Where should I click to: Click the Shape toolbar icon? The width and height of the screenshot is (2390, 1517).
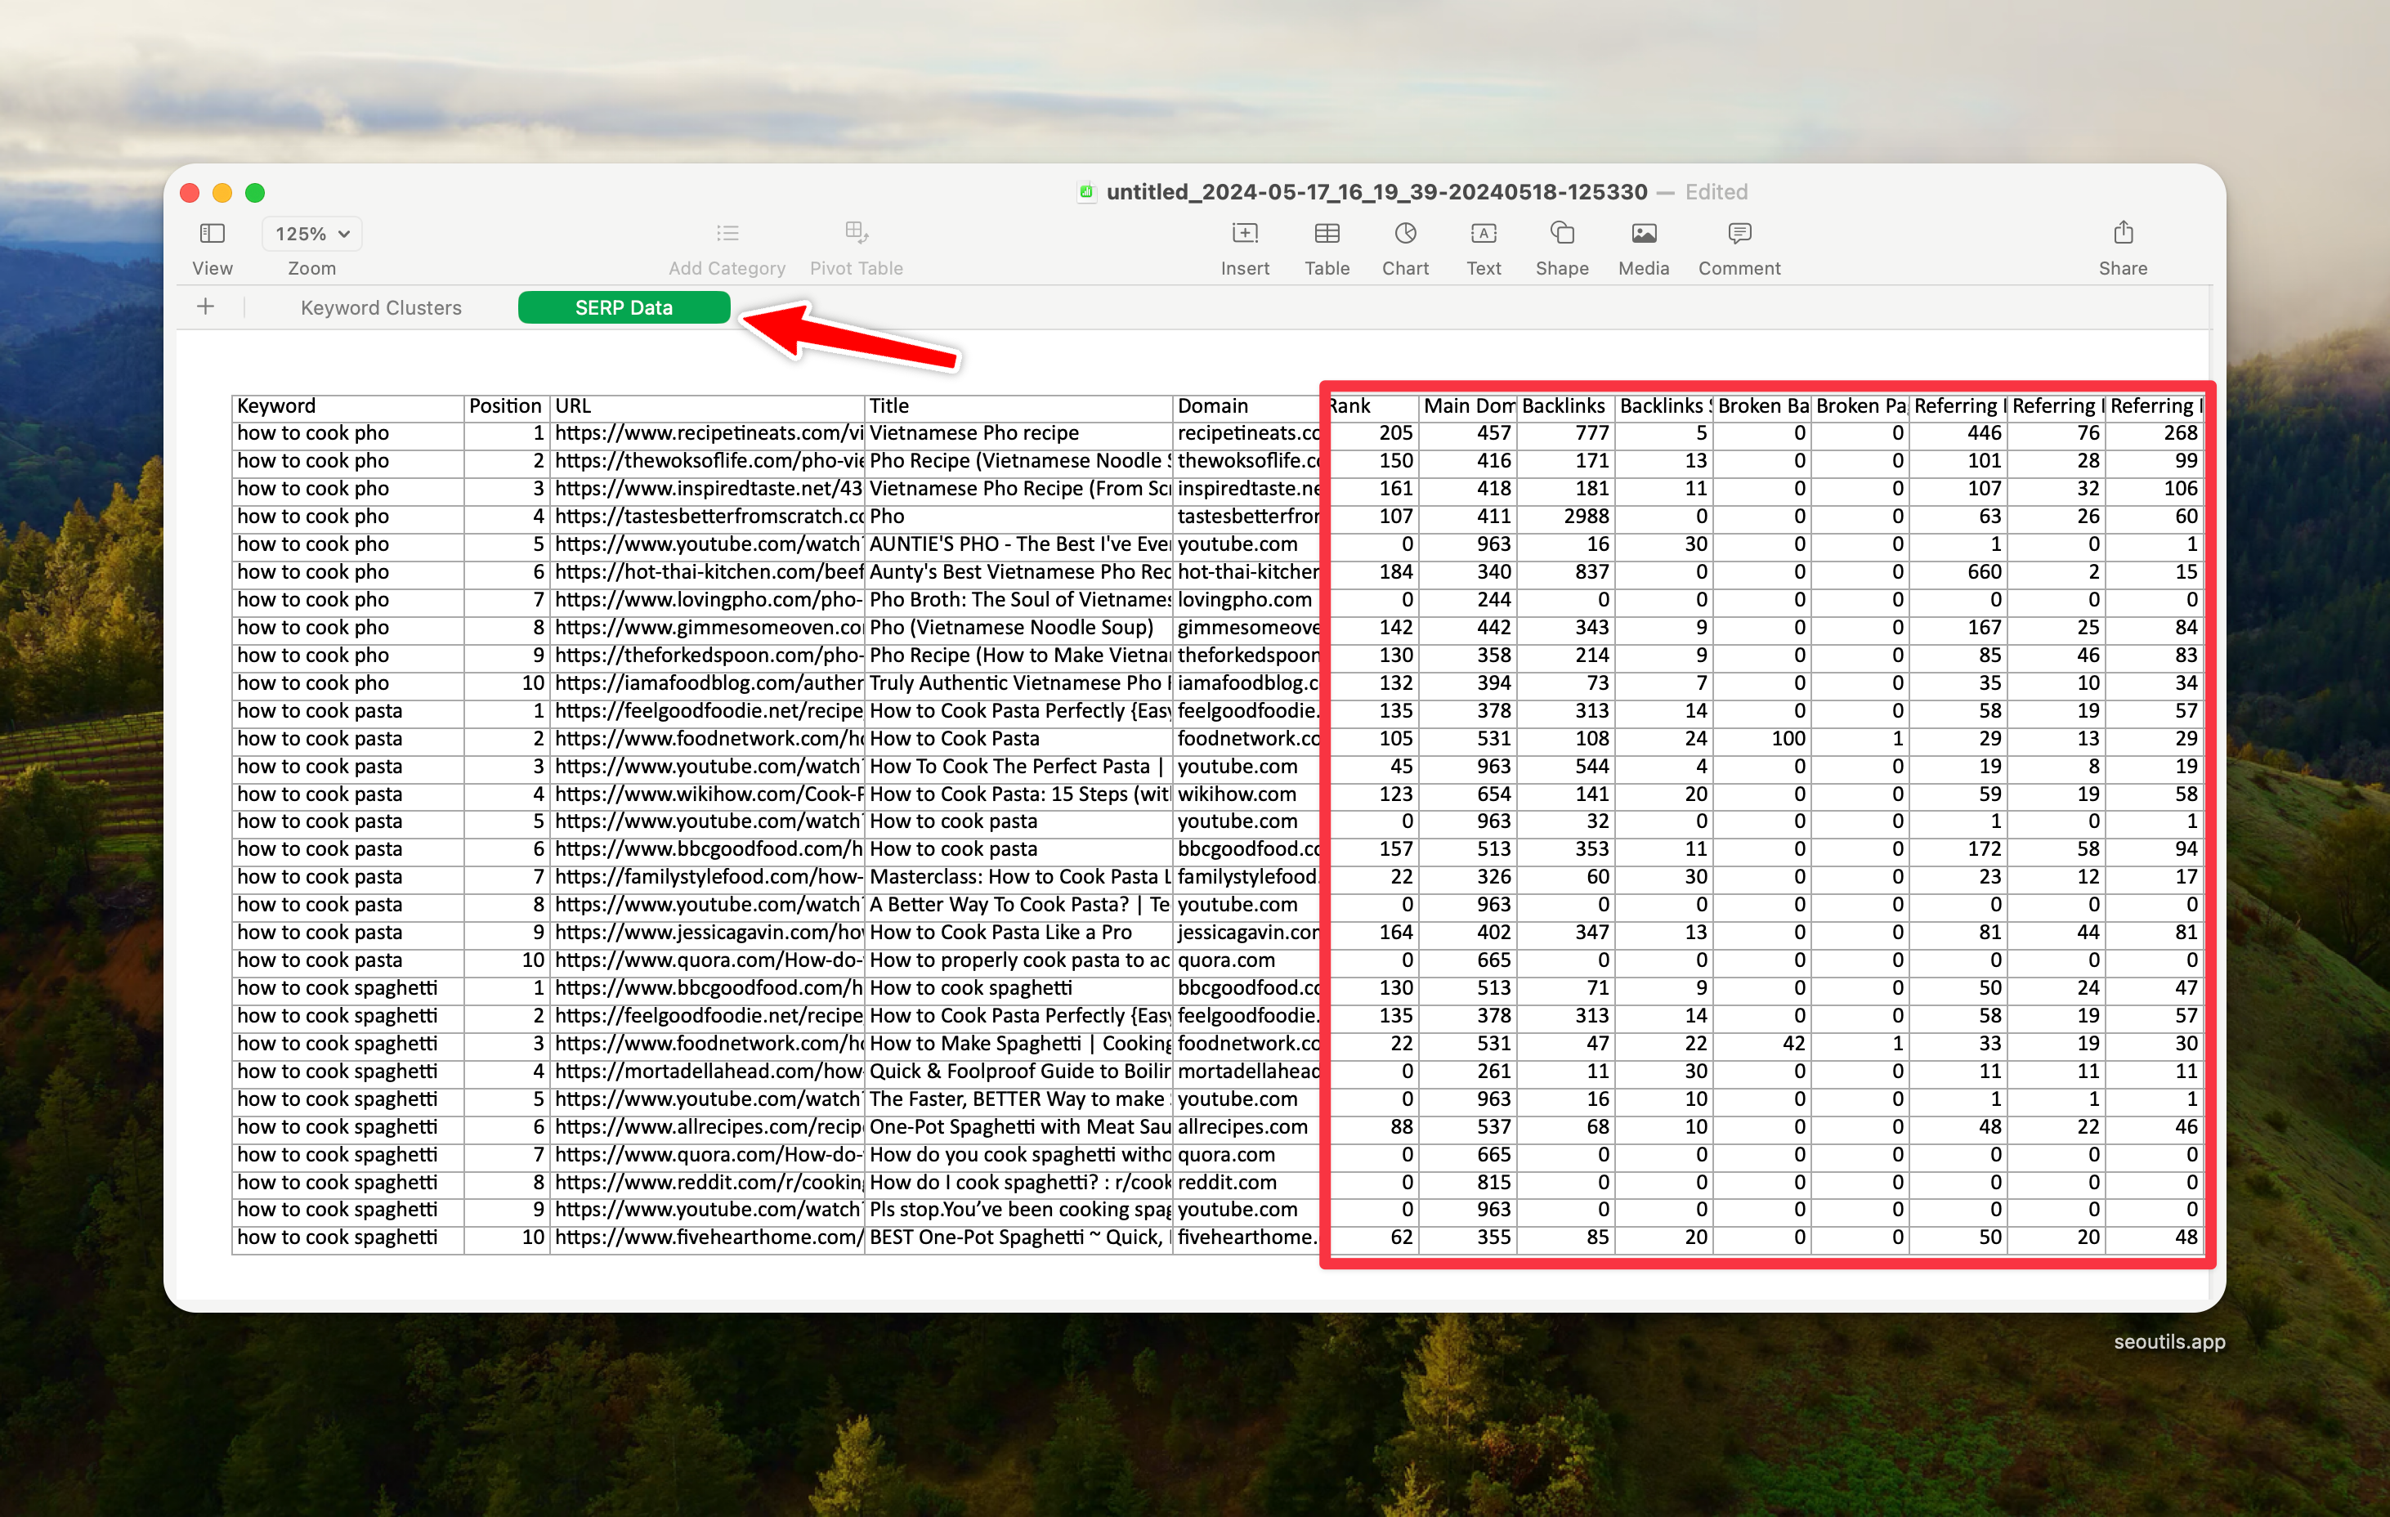(x=1561, y=233)
